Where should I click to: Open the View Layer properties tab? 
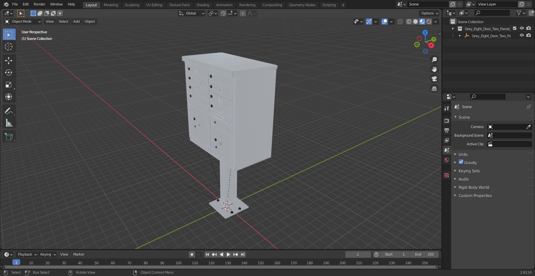446,140
